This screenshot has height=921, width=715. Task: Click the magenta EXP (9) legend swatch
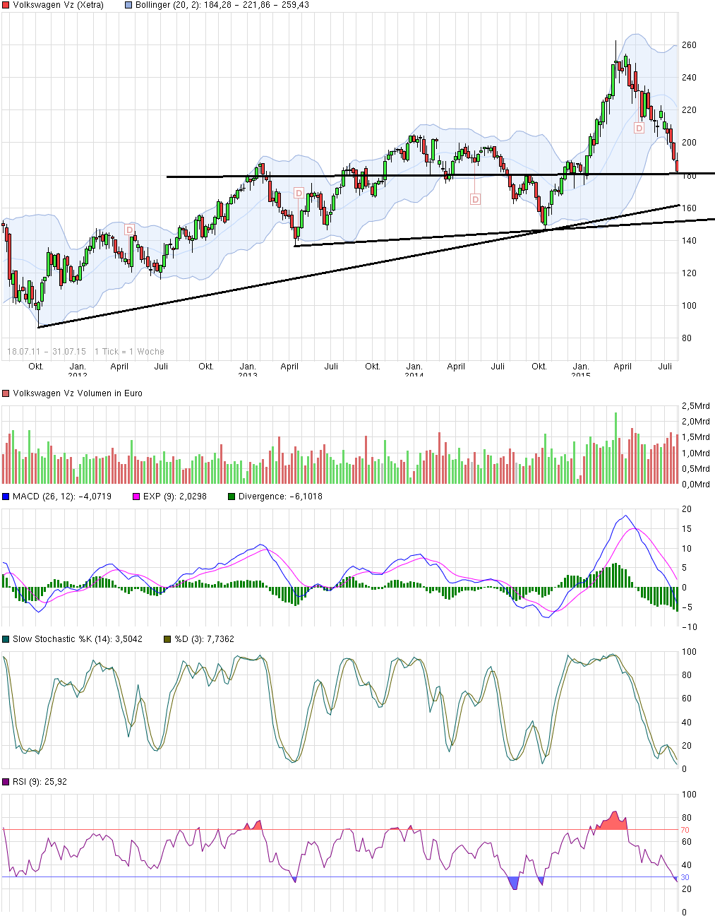[x=136, y=497]
